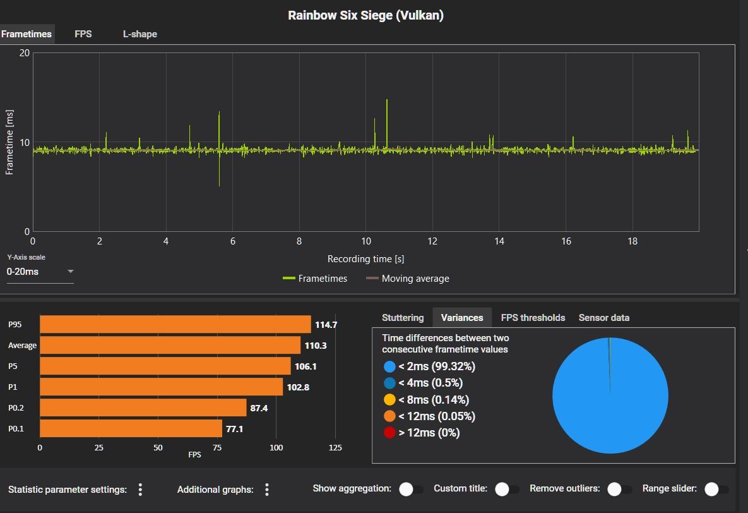Click the blue pie chart
Screen dimensions: 748x513
[610, 395]
